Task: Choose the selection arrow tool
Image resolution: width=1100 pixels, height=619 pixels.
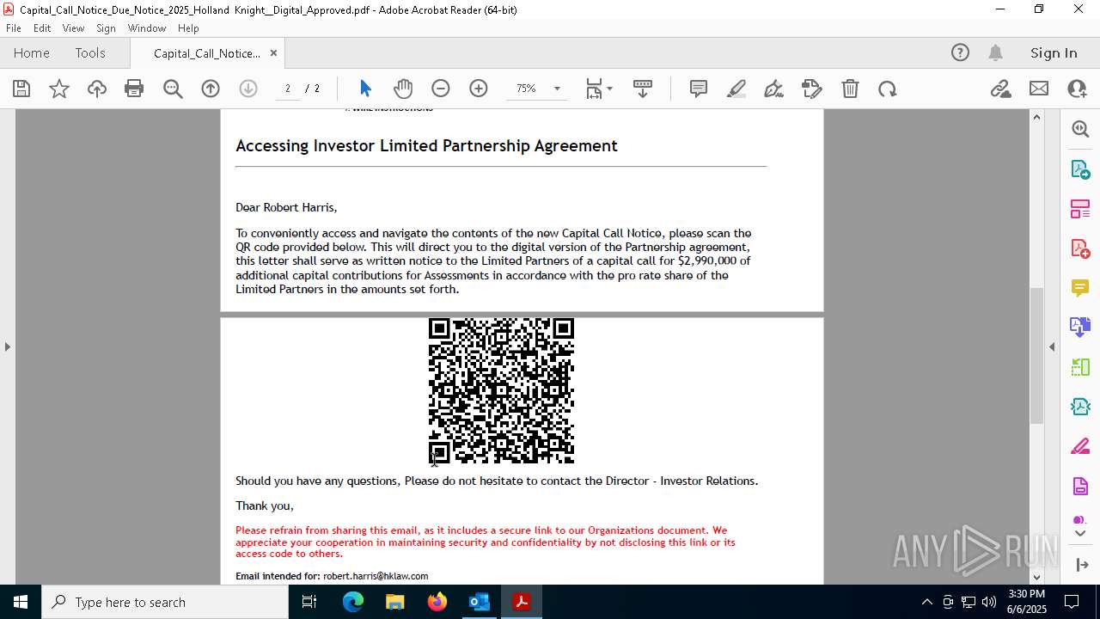Action: click(365, 89)
